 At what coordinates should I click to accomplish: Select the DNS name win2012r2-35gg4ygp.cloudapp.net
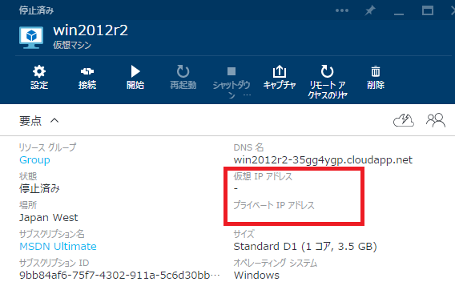[323, 160]
